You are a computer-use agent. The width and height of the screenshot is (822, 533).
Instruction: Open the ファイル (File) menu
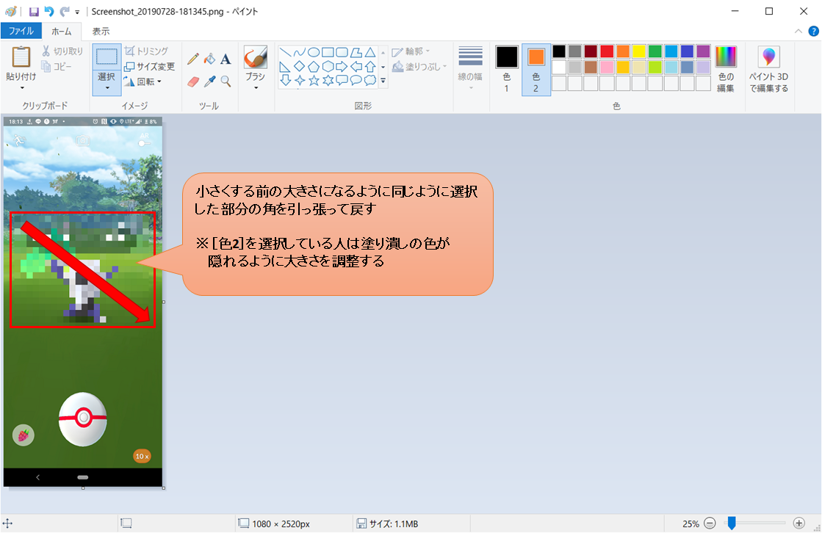tap(22, 31)
